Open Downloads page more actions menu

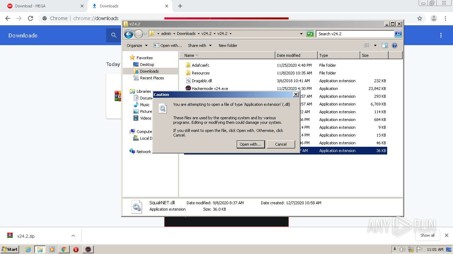(441, 35)
